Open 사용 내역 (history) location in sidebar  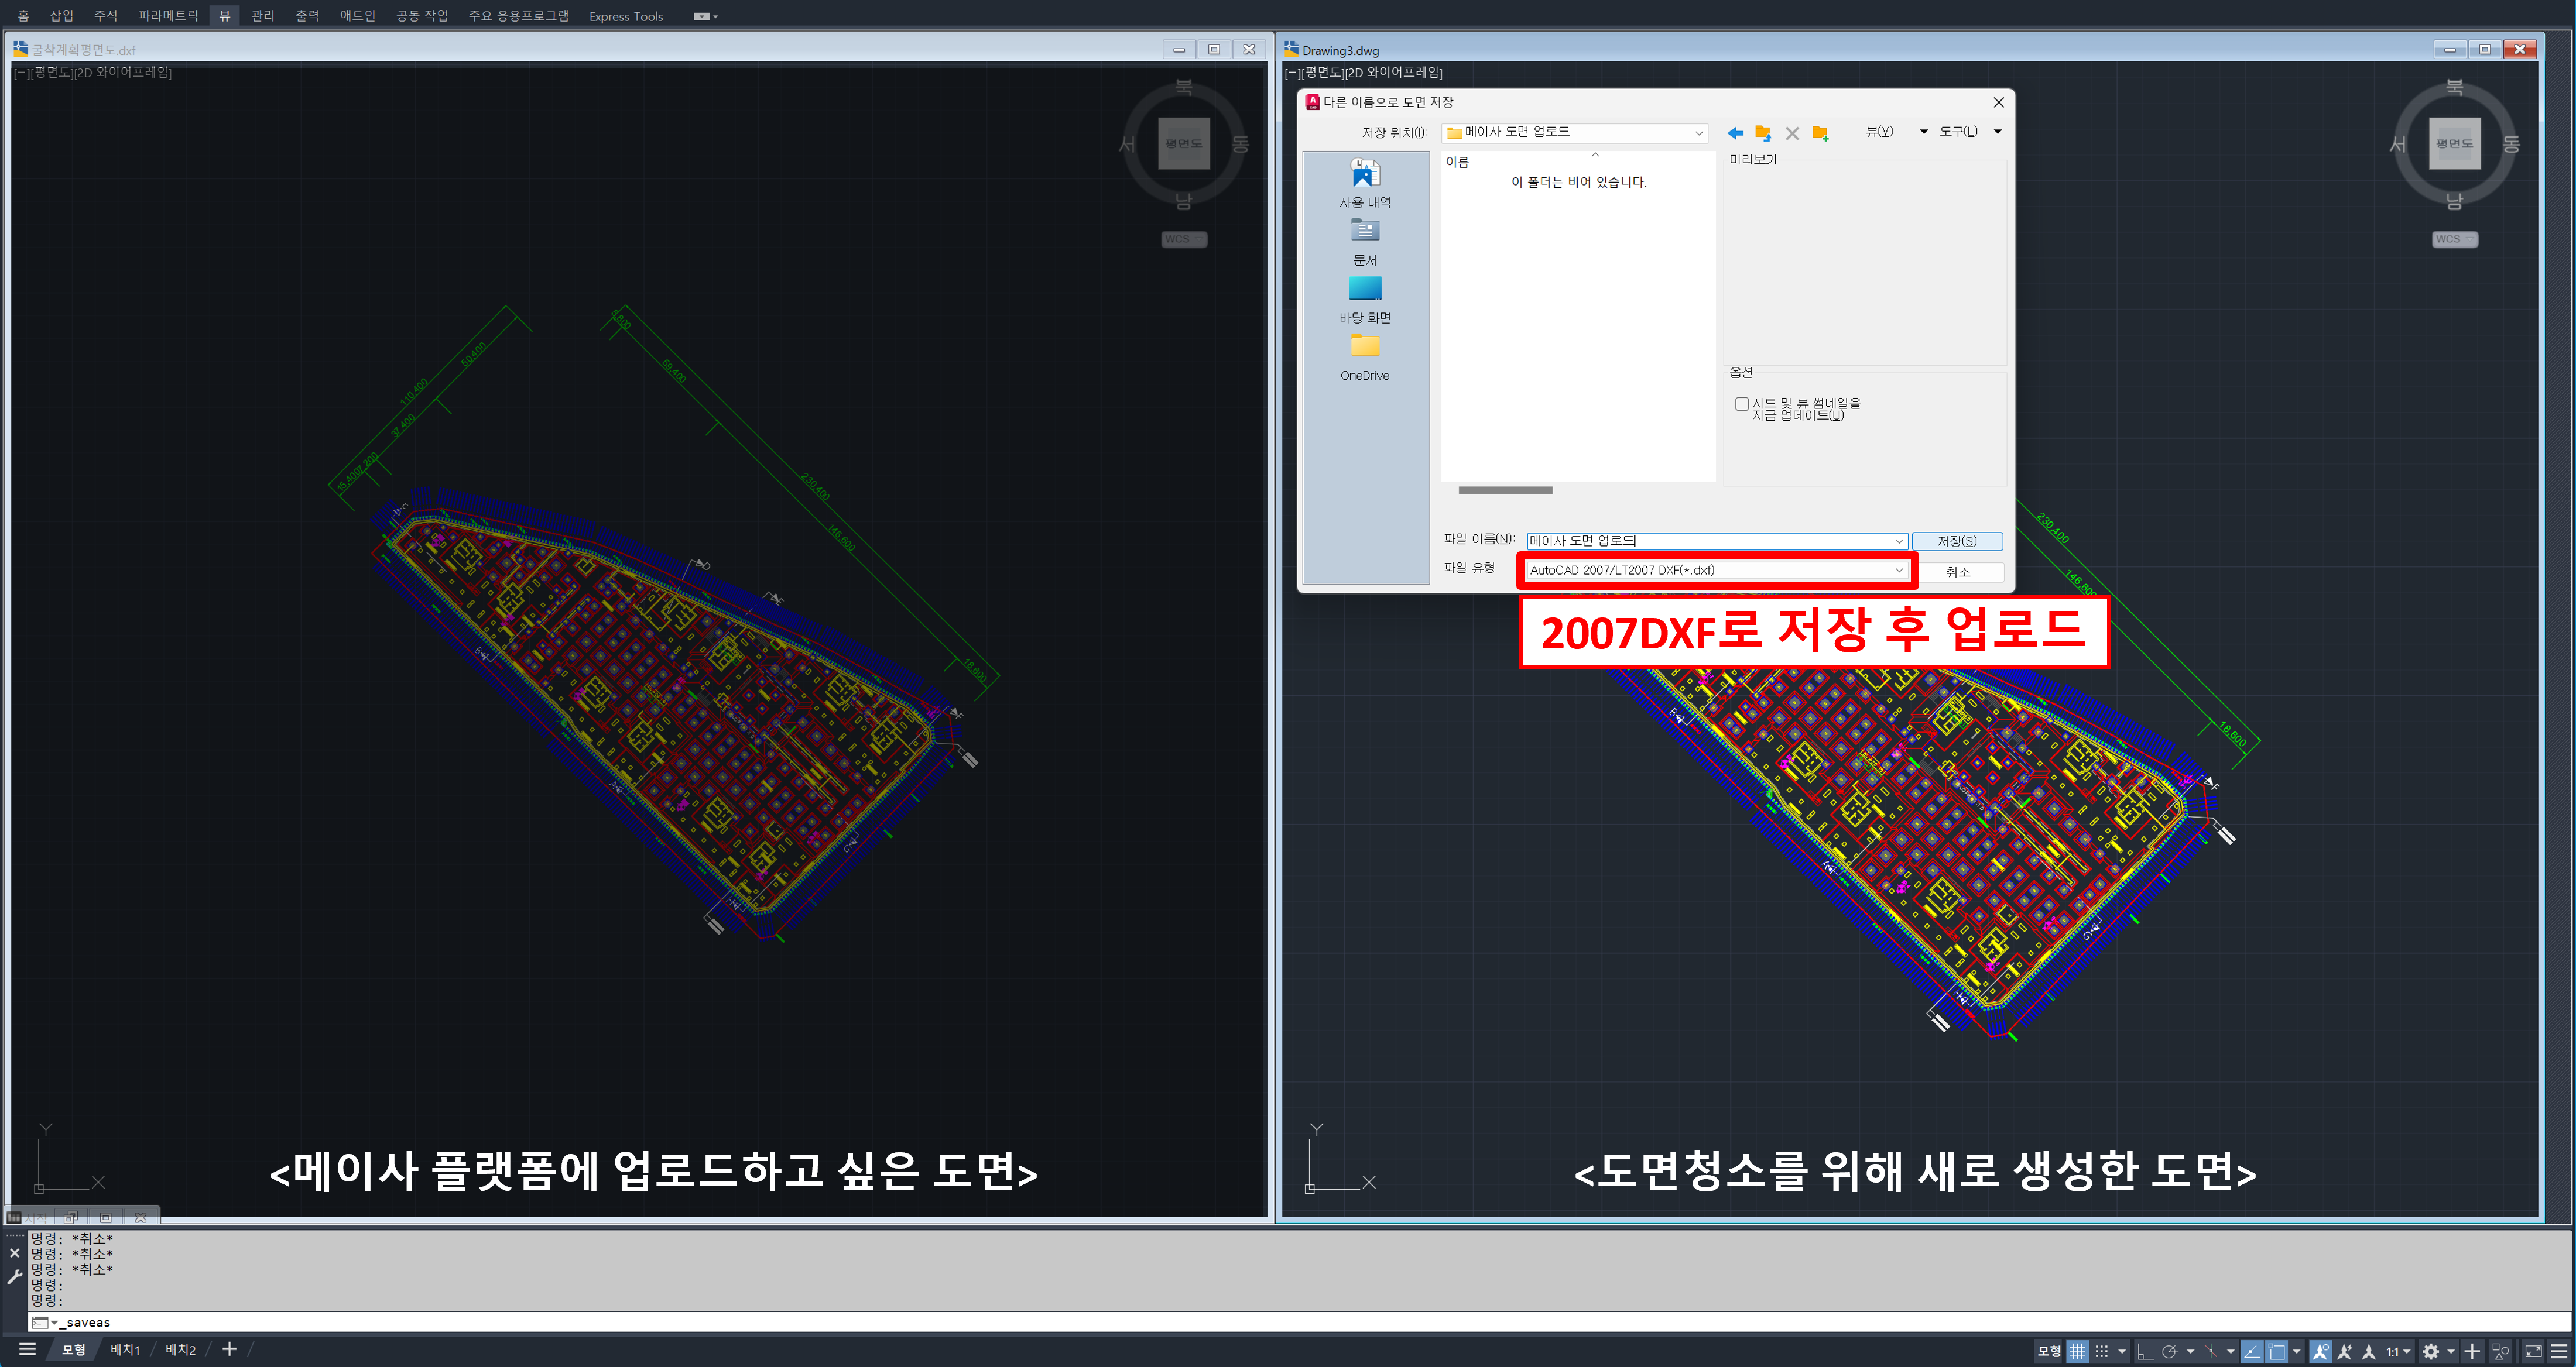point(1365,183)
